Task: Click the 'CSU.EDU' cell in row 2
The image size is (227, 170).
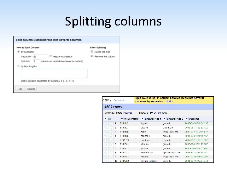Action: click(x=168, y=127)
